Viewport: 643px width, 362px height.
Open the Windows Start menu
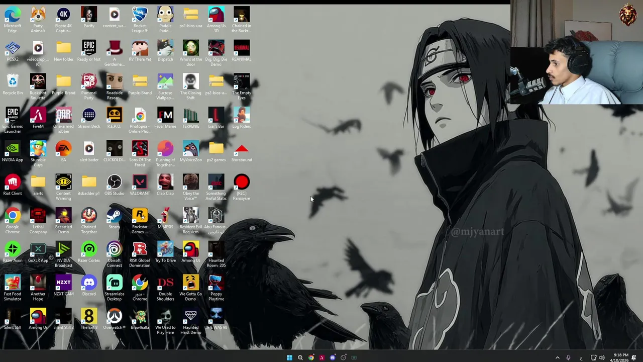(289, 357)
